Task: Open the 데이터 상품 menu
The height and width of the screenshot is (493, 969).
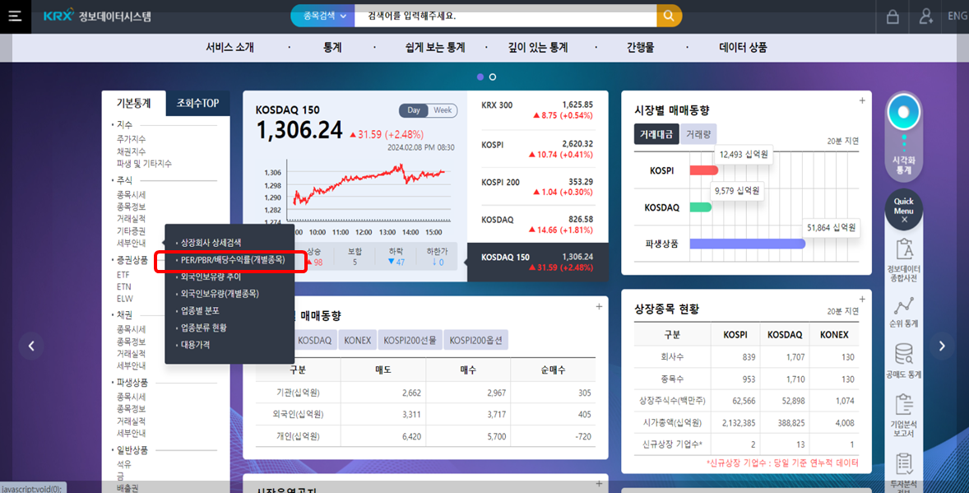Action: pyautogui.click(x=743, y=48)
